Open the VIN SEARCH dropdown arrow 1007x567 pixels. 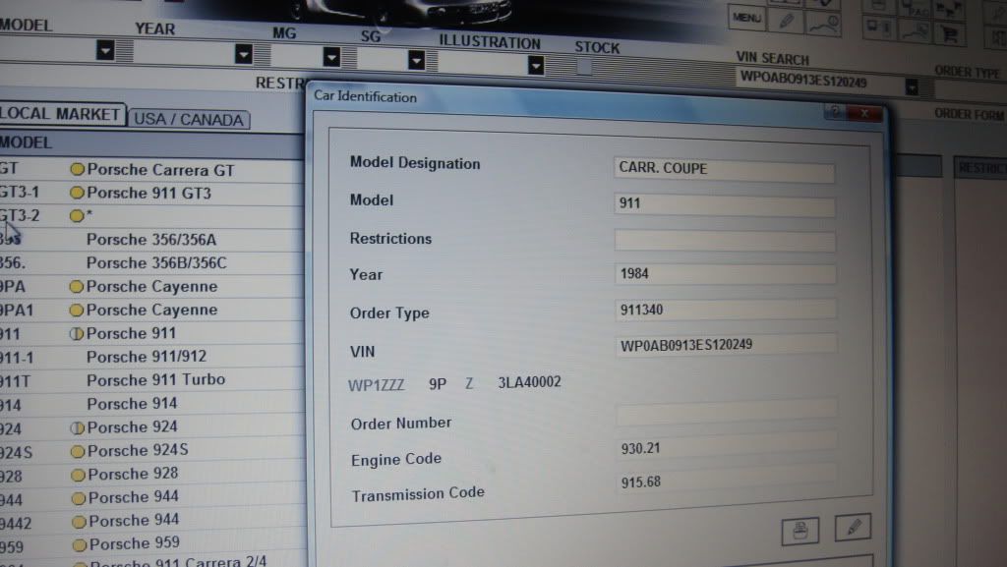point(912,86)
